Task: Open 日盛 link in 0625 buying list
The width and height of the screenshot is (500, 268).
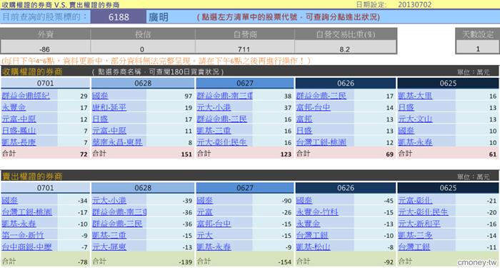Action: [x=406, y=107]
